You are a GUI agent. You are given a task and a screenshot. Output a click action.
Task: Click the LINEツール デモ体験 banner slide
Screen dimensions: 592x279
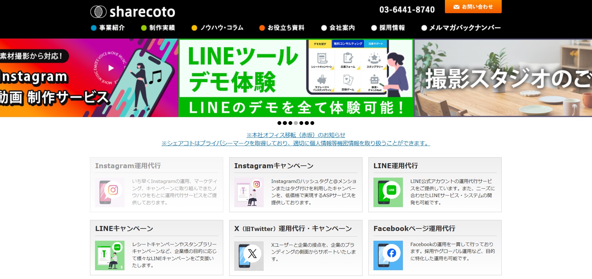[x=296, y=78]
